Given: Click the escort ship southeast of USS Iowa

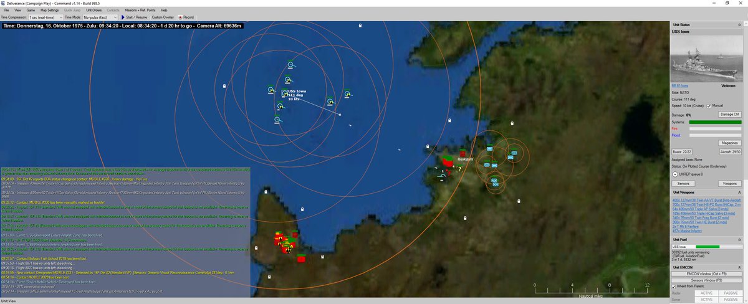Looking at the screenshot, I should pyautogui.click(x=330, y=102).
